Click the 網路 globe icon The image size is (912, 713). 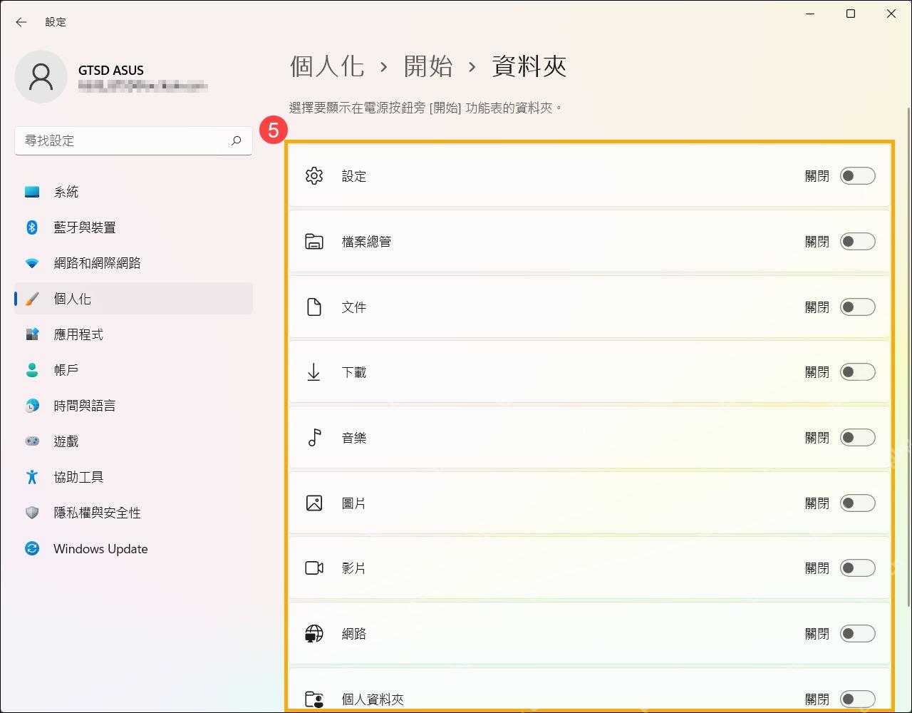[x=314, y=634]
